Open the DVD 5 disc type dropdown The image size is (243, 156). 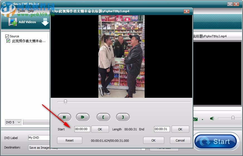(x=13, y=122)
